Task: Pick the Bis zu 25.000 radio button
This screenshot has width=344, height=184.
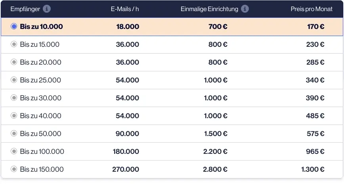Action: pos(14,80)
